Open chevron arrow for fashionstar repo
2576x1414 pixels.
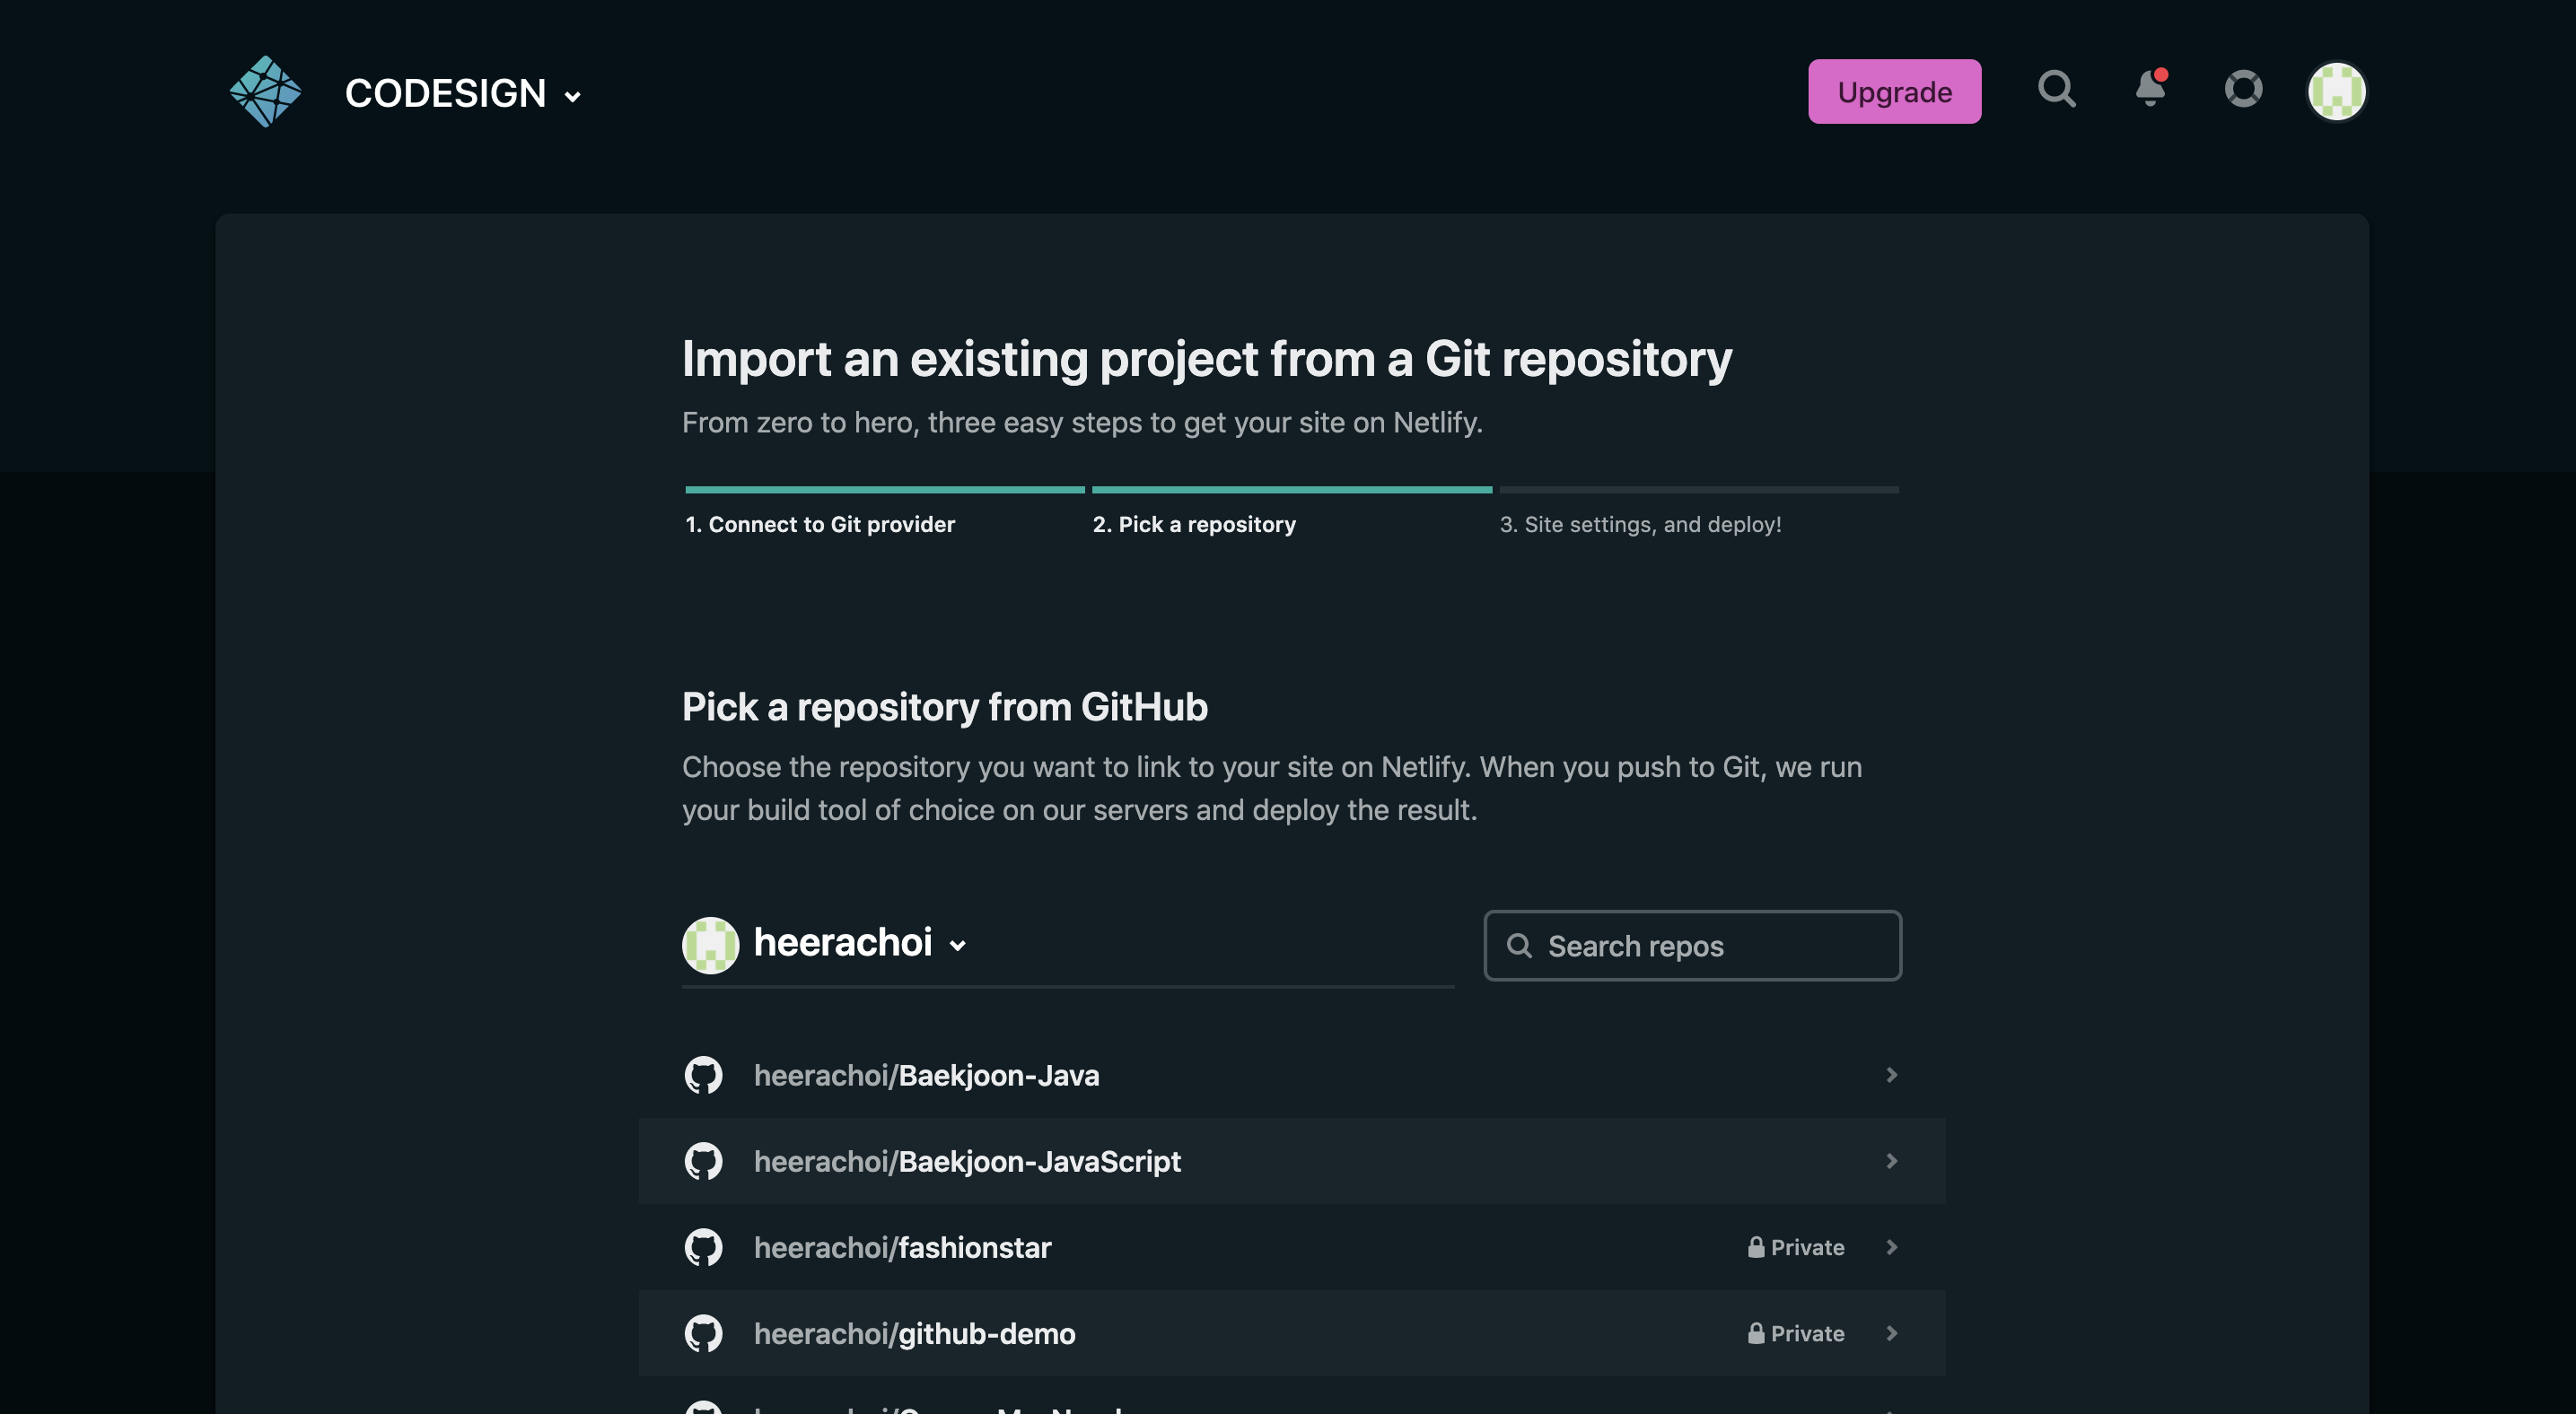pyautogui.click(x=1891, y=1247)
